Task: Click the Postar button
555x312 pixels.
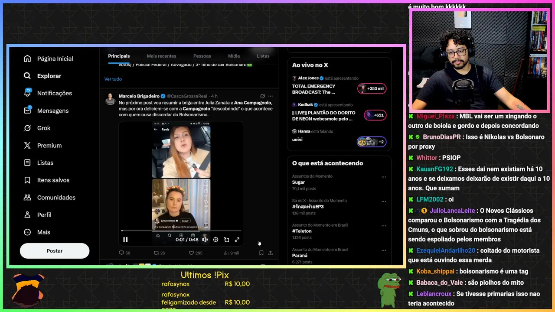Action: point(55,251)
